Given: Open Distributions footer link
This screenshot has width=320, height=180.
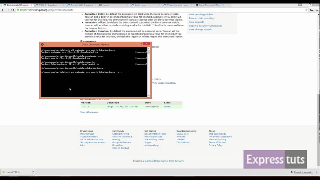Looking at the screenshot, I should (183, 142).
